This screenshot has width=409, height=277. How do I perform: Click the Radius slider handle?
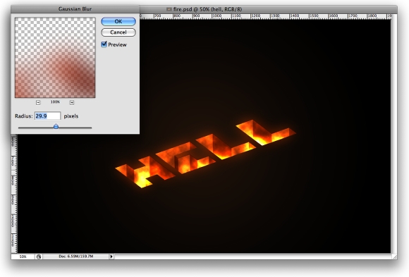tap(56, 127)
